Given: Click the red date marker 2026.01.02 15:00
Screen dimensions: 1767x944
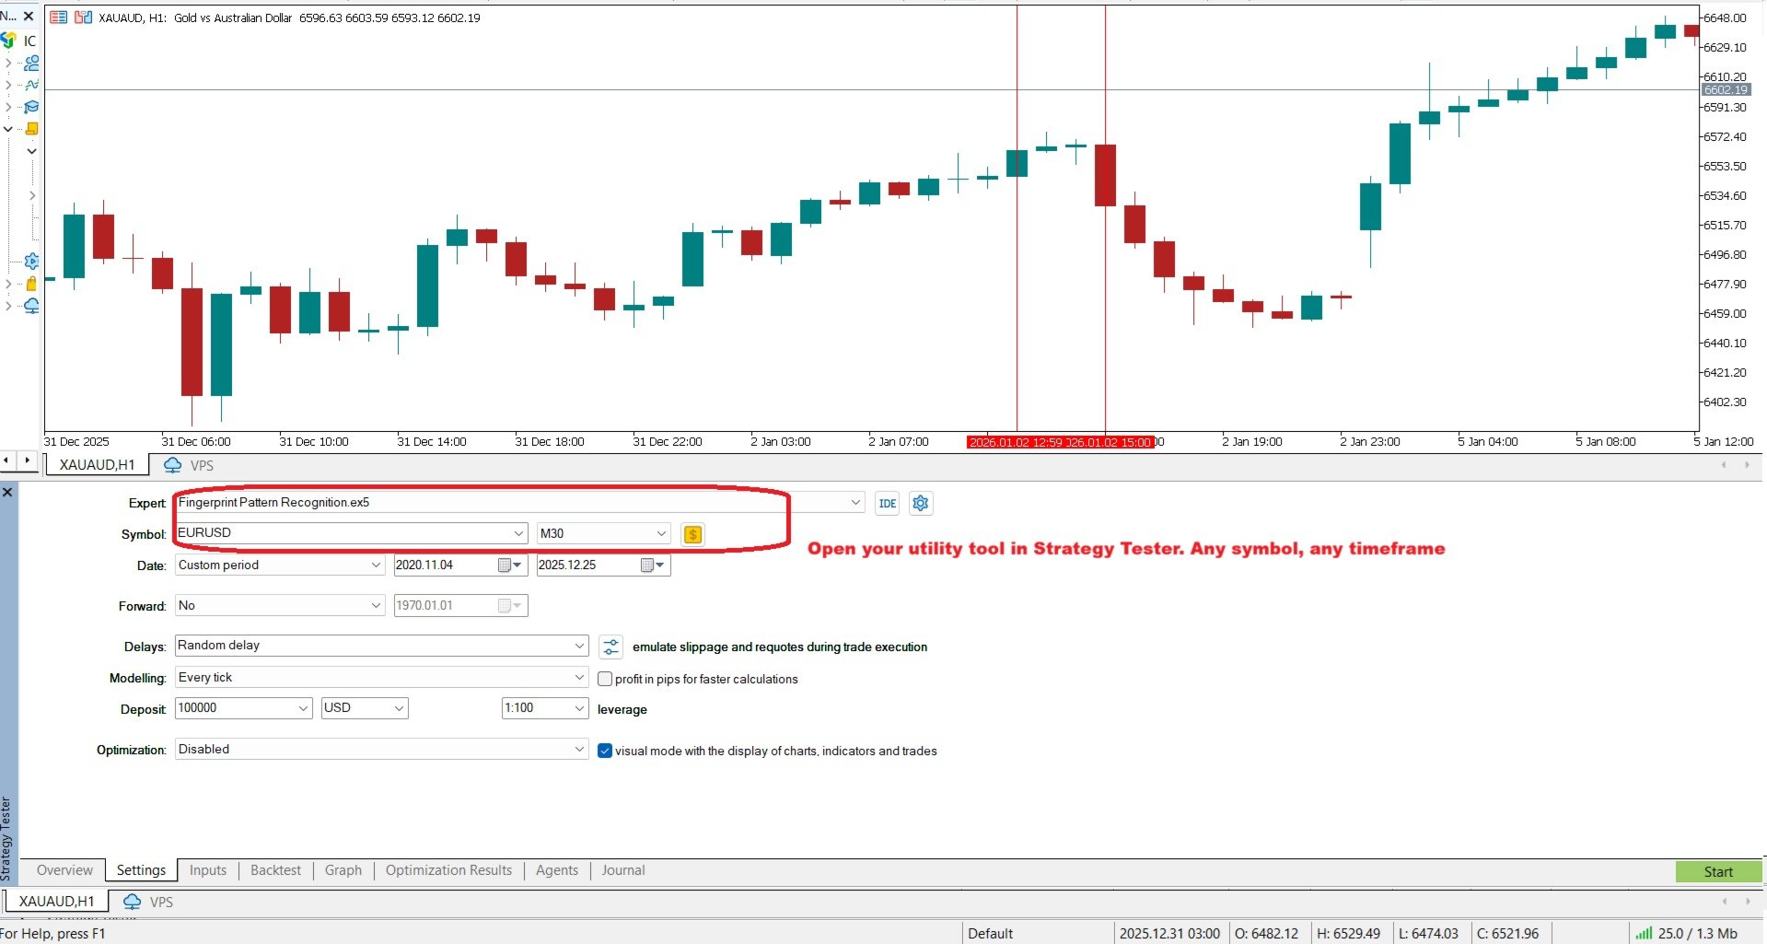Looking at the screenshot, I should coord(1109,442).
